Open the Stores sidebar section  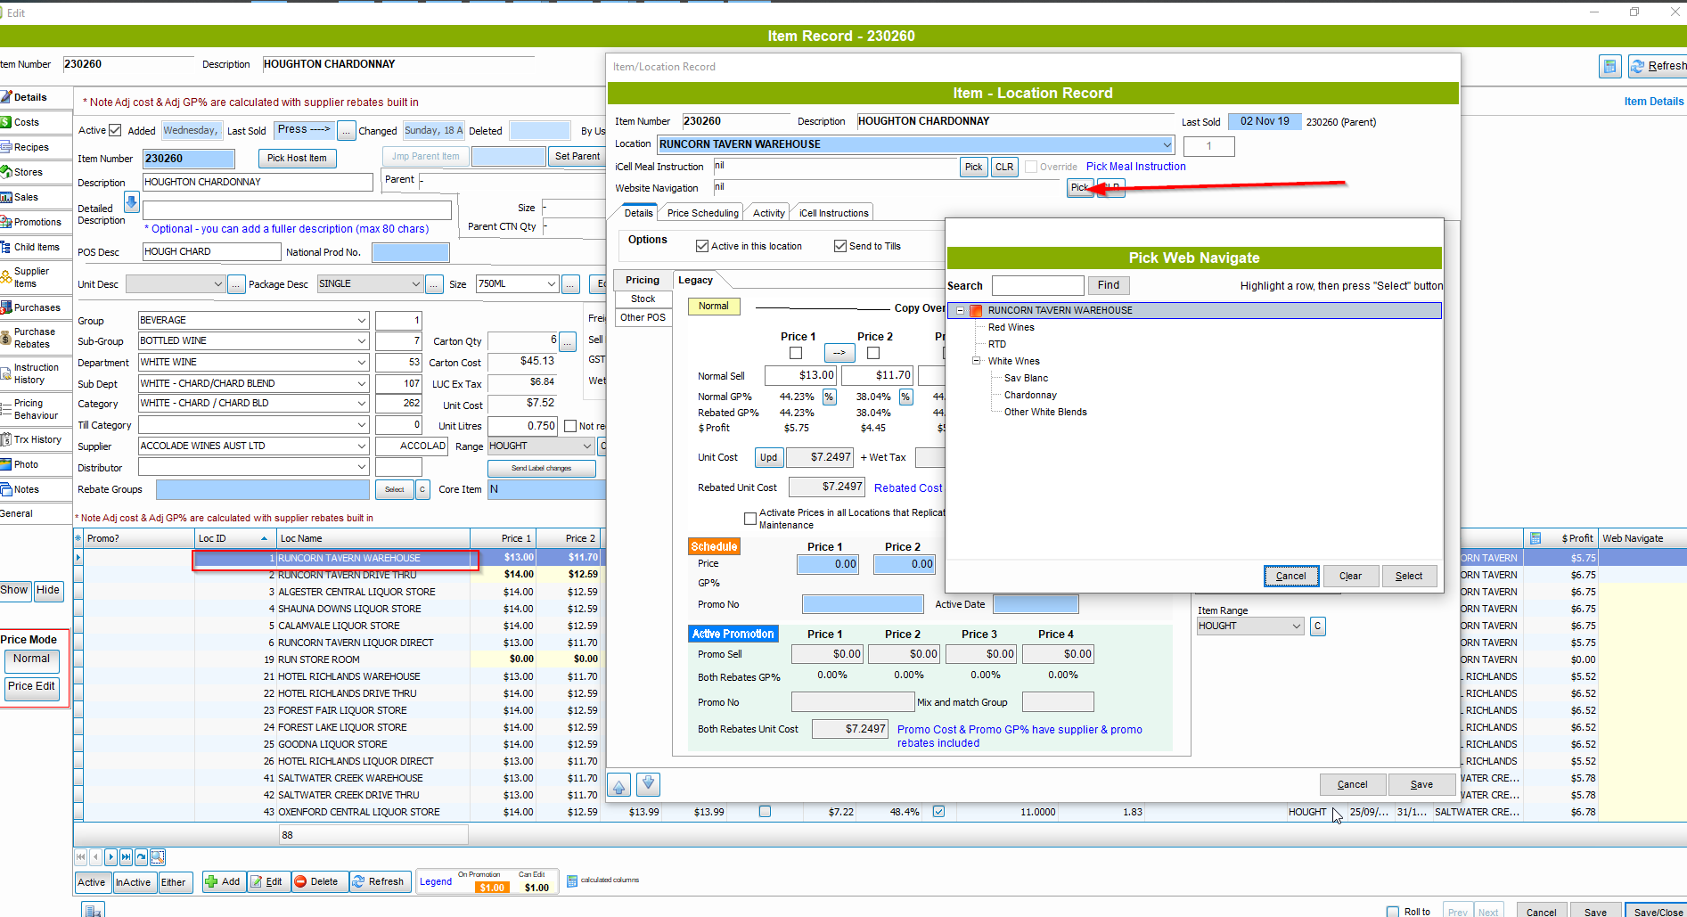(x=28, y=172)
